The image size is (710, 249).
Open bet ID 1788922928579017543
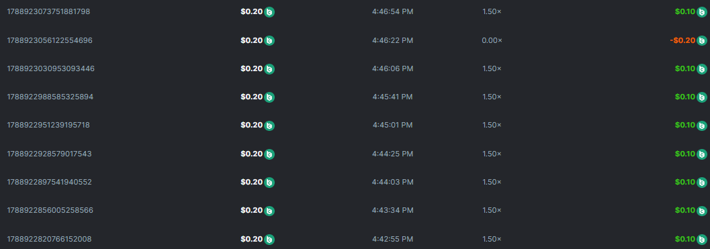49,154
